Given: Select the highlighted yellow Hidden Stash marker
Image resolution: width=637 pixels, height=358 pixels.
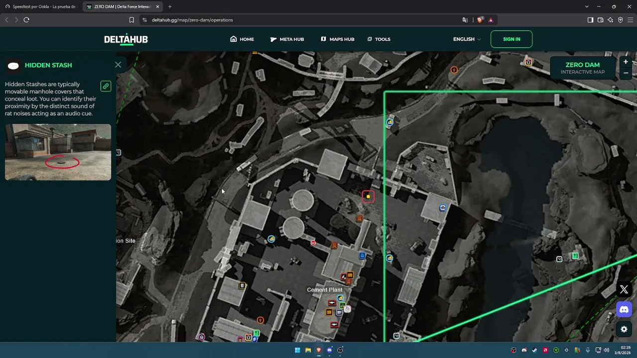Looking at the screenshot, I should click(x=368, y=196).
